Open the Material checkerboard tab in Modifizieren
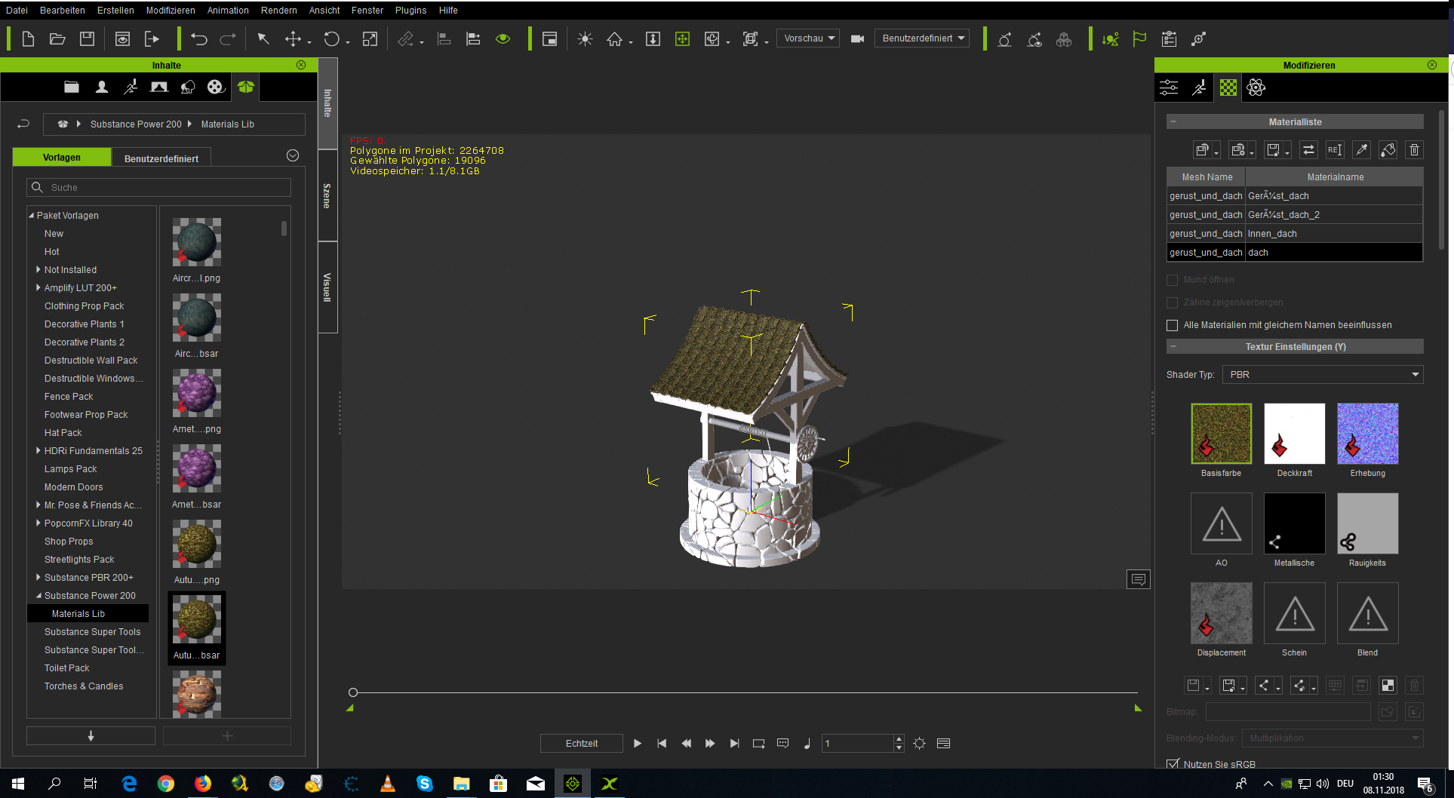This screenshot has width=1454, height=798. 1228,87
